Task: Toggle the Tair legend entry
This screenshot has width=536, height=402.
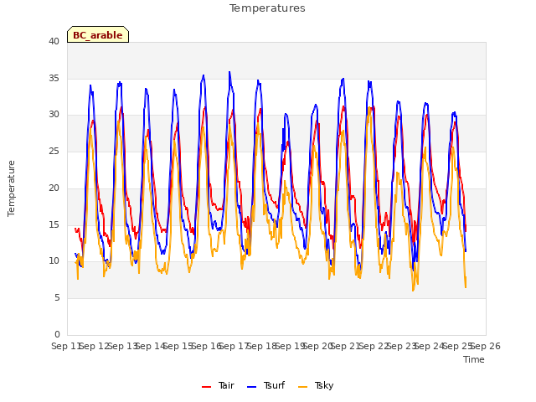Action: (x=218, y=385)
